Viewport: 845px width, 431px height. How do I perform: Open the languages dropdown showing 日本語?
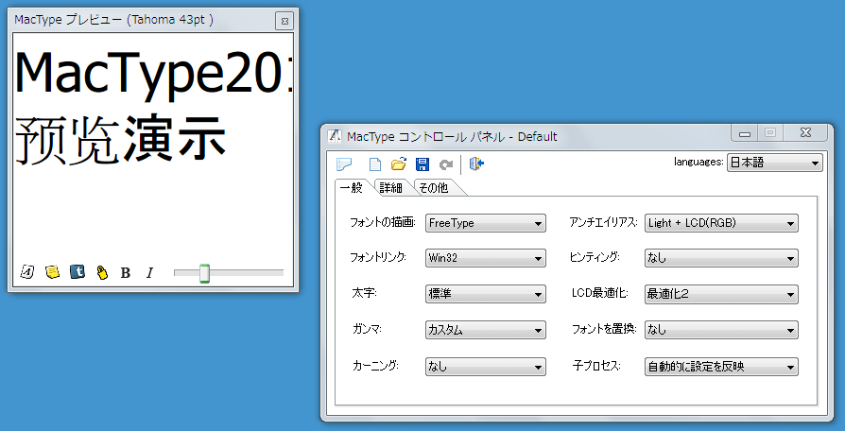[x=774, y=163]
